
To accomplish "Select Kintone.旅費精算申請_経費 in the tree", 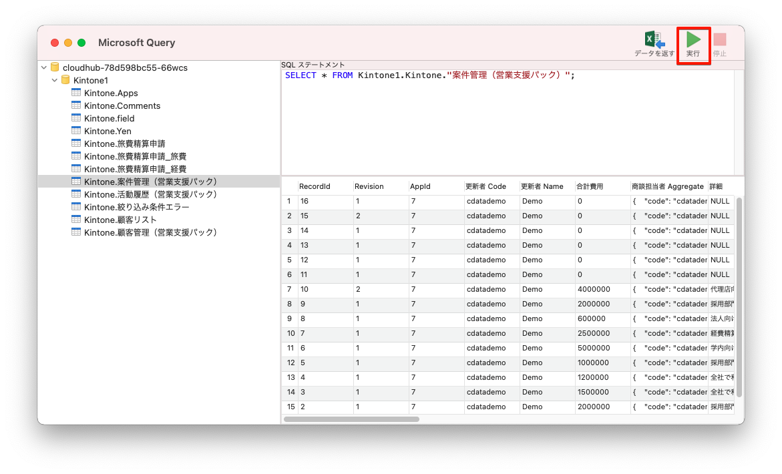I will (x=135, y=169).
